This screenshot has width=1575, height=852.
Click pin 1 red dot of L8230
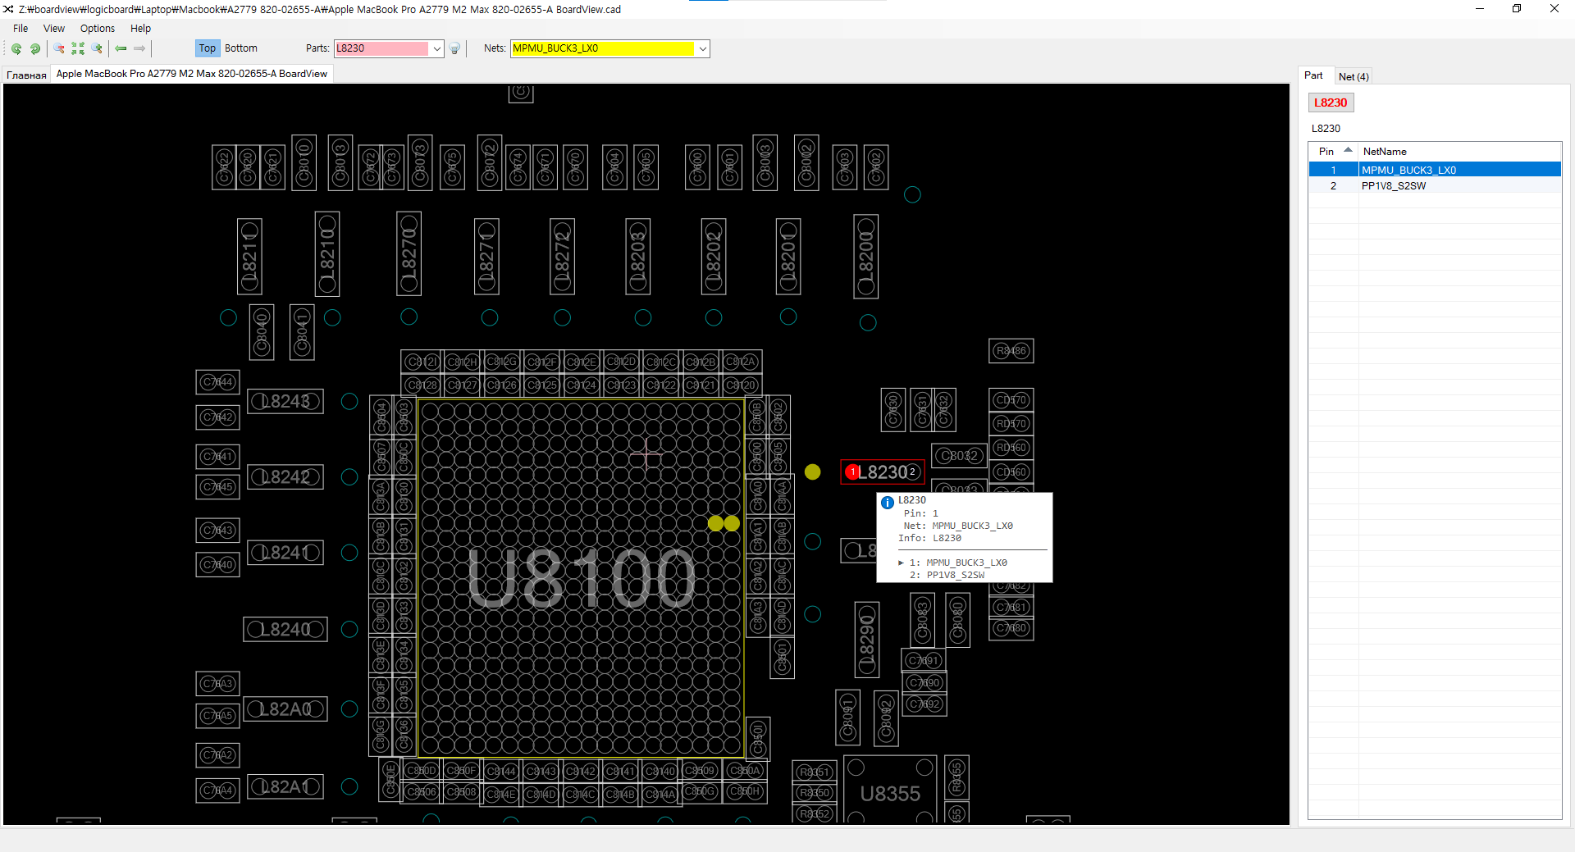[x=852, y=472]
